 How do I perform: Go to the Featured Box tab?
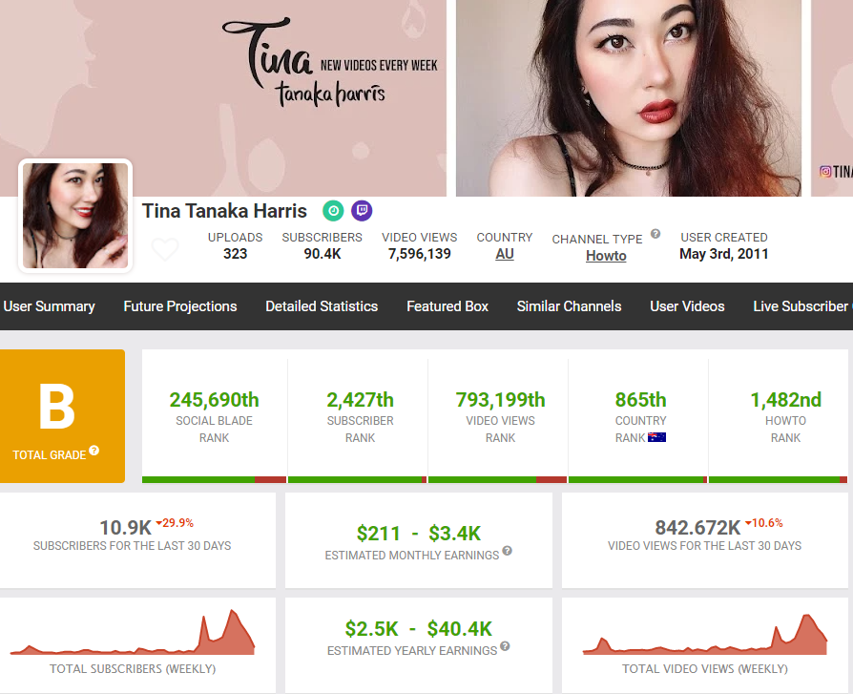(x=447, y=306)
